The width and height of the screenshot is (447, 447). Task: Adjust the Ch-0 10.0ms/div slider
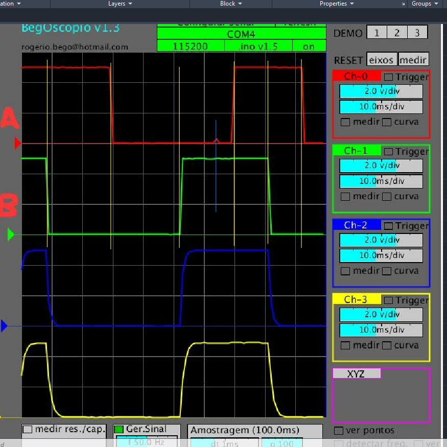click(x=381, y=107)
